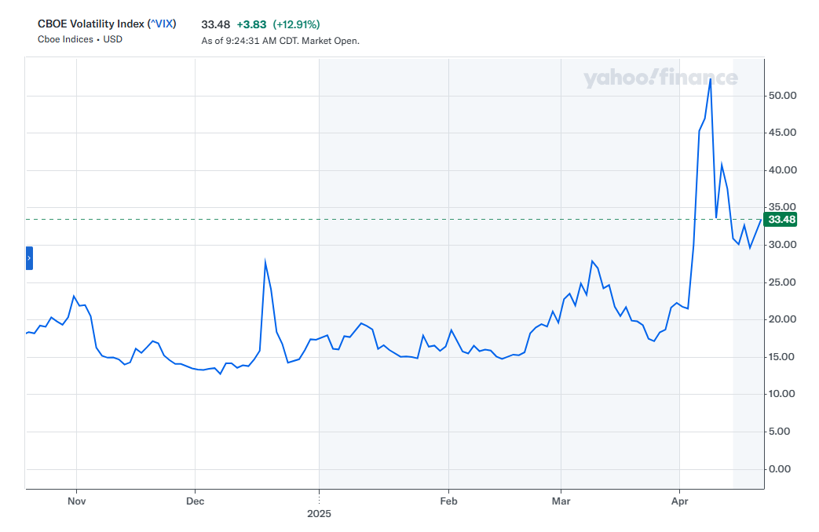Click the green 33.48 price tag on axis
The height and width of the screenshot is (532, 819).
781,219
